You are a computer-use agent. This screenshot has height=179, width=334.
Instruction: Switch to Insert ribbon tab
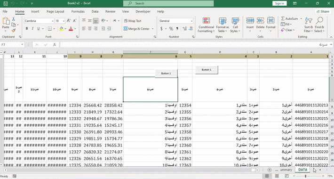click(x=35, y=11)
